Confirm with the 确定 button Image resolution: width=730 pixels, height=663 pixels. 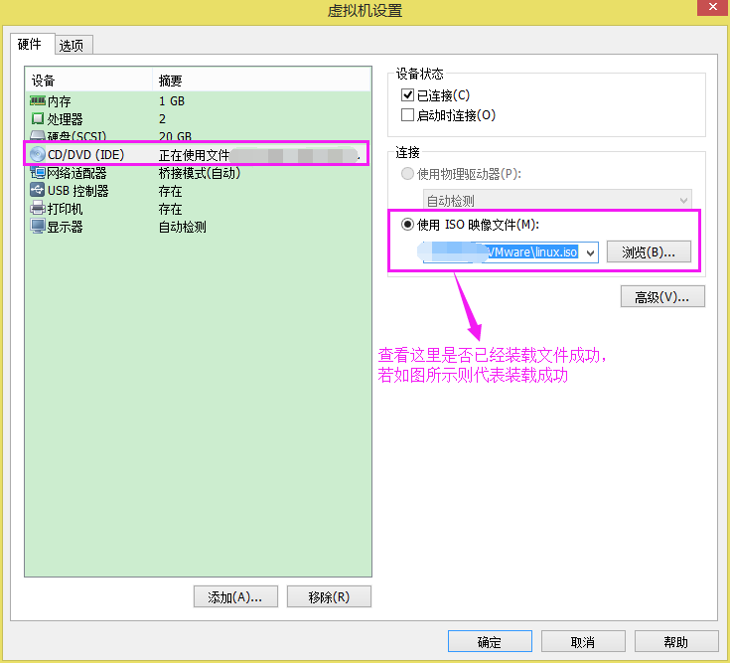pos(490,641)
